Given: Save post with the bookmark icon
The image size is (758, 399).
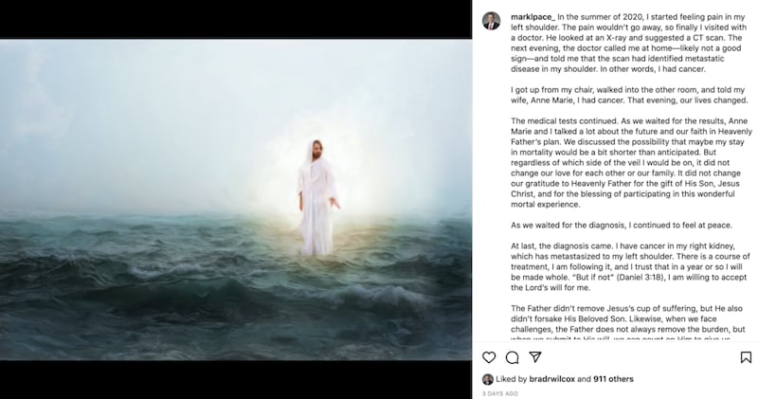Looking at the screenshot, I should point(746,357).
